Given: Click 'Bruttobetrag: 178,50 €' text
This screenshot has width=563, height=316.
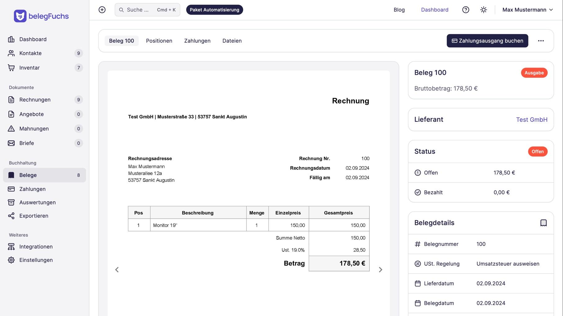Looking at the screenshot, I should coord(446,88).
